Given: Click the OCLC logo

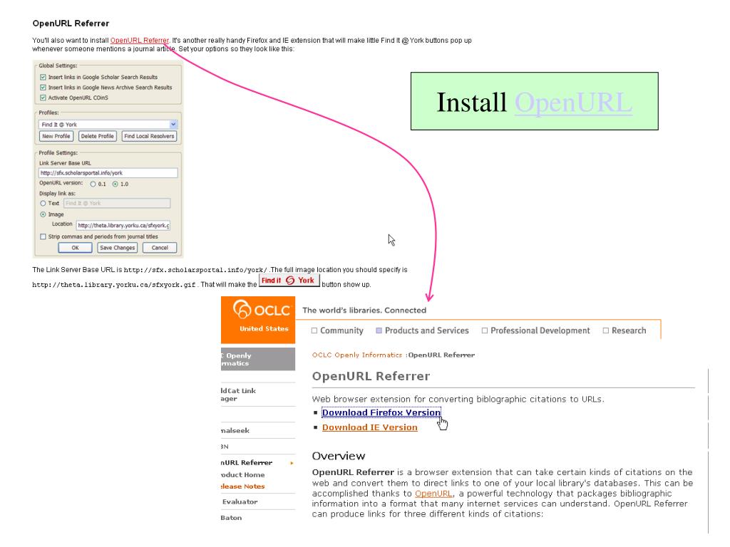Looking at the screenshot, I should pyautogui.click(x=261, y=309).
